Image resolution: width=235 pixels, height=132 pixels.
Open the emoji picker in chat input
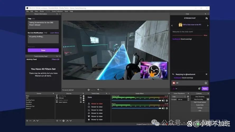(206, 83)
